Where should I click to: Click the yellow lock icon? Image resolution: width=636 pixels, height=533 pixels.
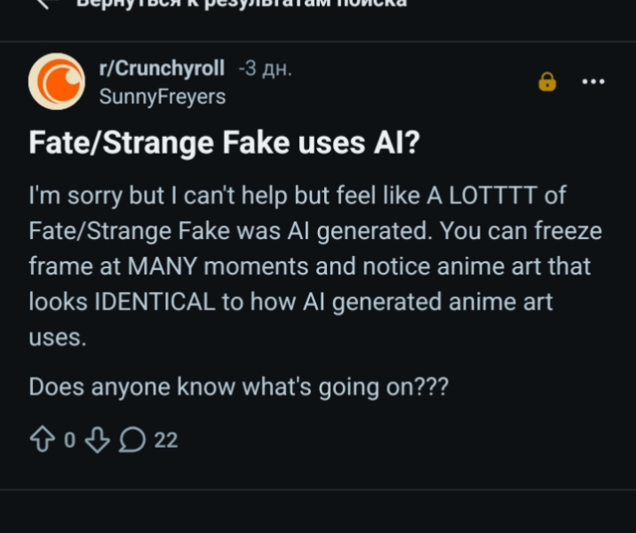(547, 82)
